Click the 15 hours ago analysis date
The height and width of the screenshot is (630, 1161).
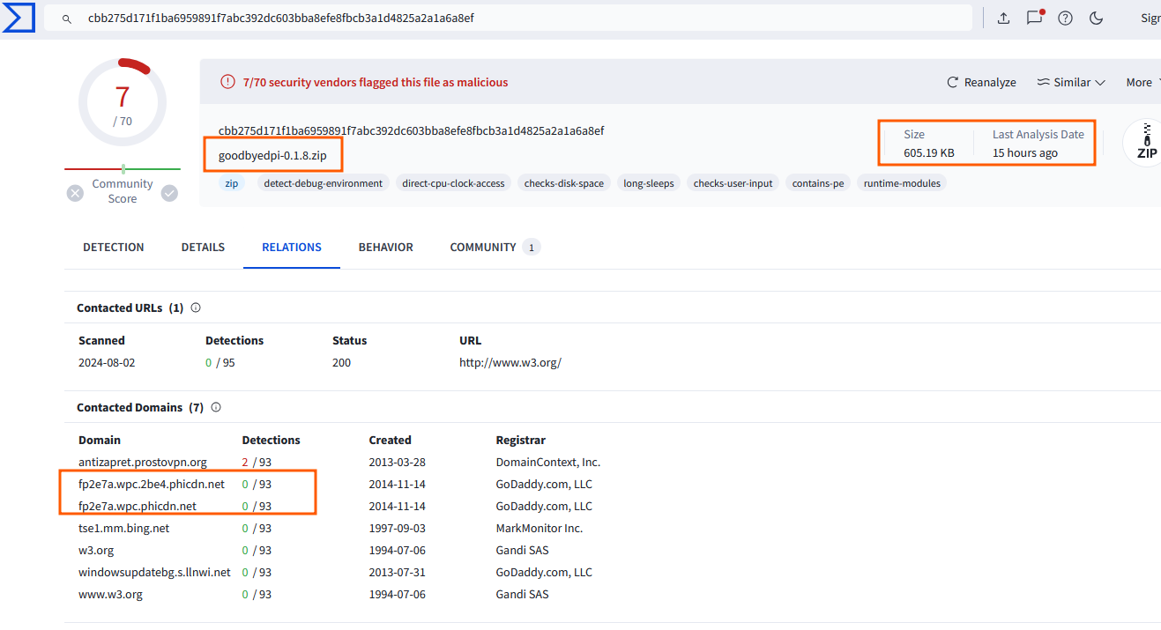pyautogui.click(x=1025, y=152)
